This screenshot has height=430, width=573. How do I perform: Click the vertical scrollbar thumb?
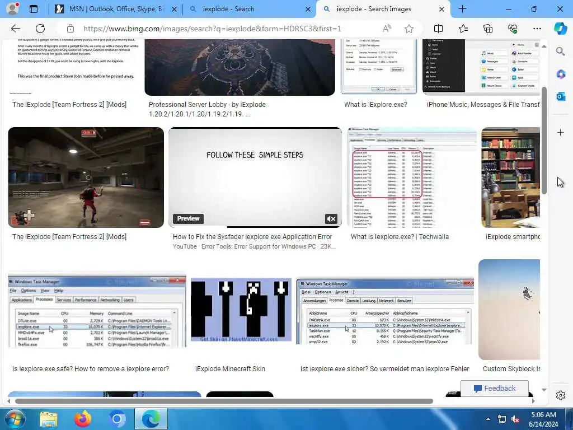tap(544, 141)
